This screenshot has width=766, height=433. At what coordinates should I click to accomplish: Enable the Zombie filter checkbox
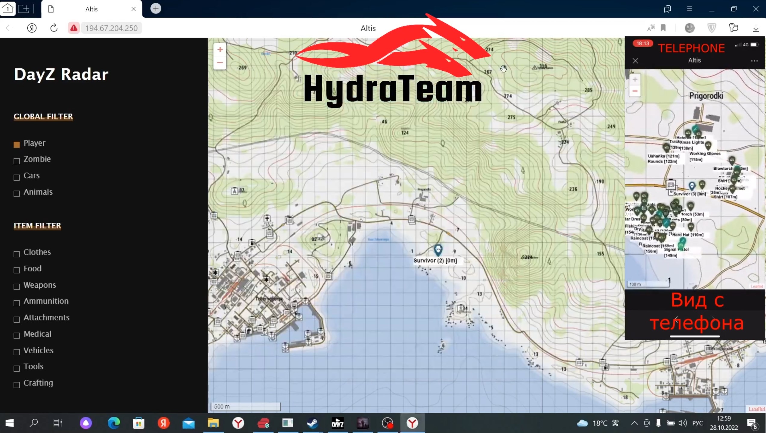[17, 161]
